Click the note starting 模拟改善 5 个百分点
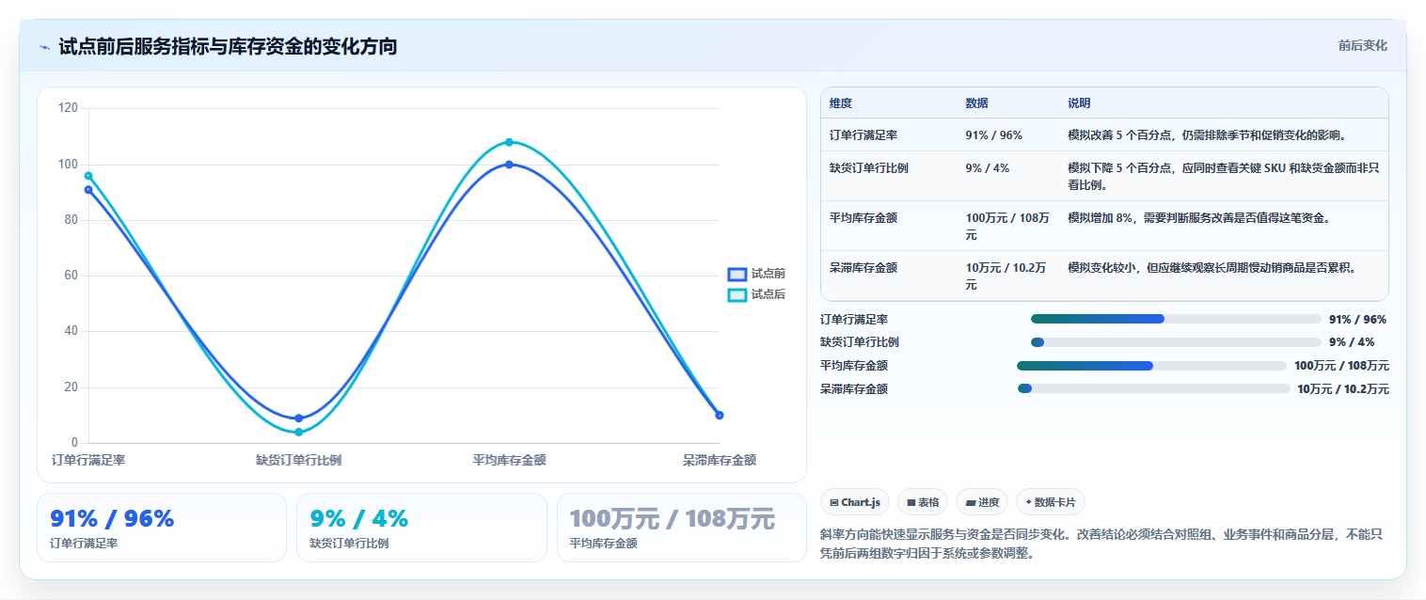 point(1207,135)
